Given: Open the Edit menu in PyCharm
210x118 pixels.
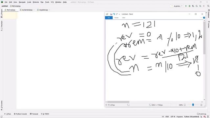Looking at the screenshot, I should (x=10, y=2).
